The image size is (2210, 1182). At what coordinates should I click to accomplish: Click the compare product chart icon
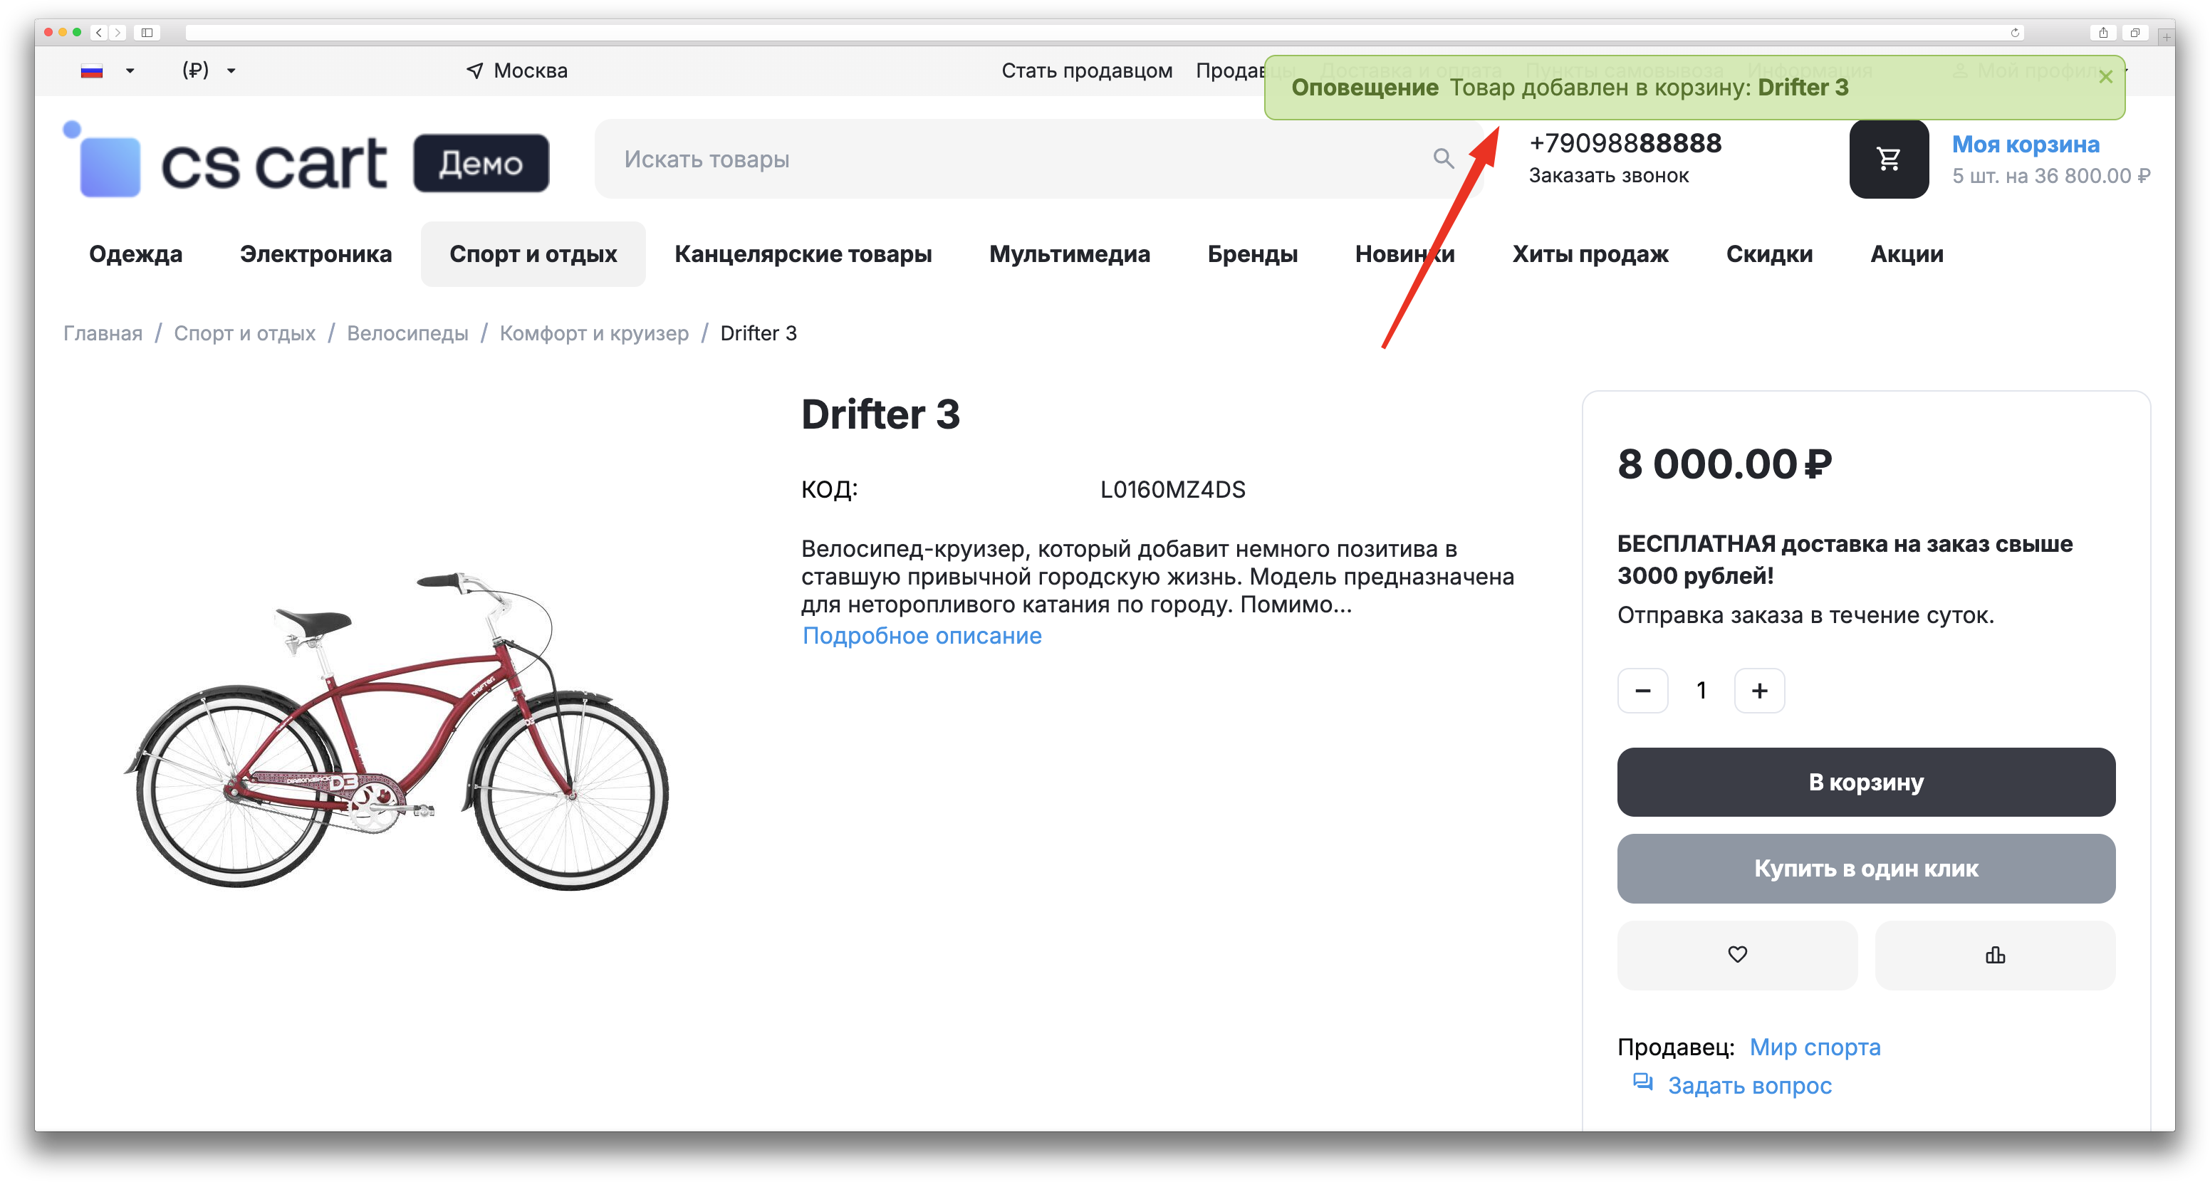point(1995,955)
